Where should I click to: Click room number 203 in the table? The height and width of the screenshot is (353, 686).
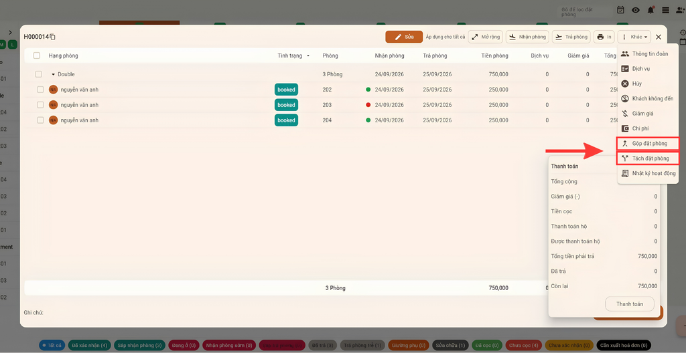tap(327, 105)
